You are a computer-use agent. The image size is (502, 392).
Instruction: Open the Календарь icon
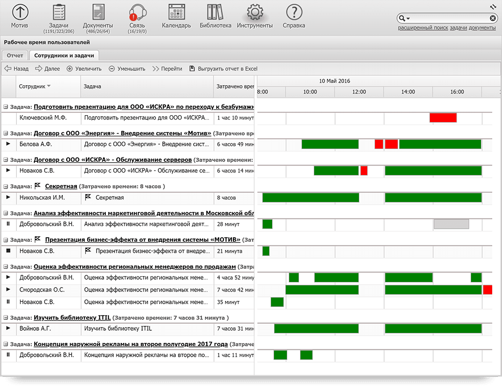(x=176, y=12)
